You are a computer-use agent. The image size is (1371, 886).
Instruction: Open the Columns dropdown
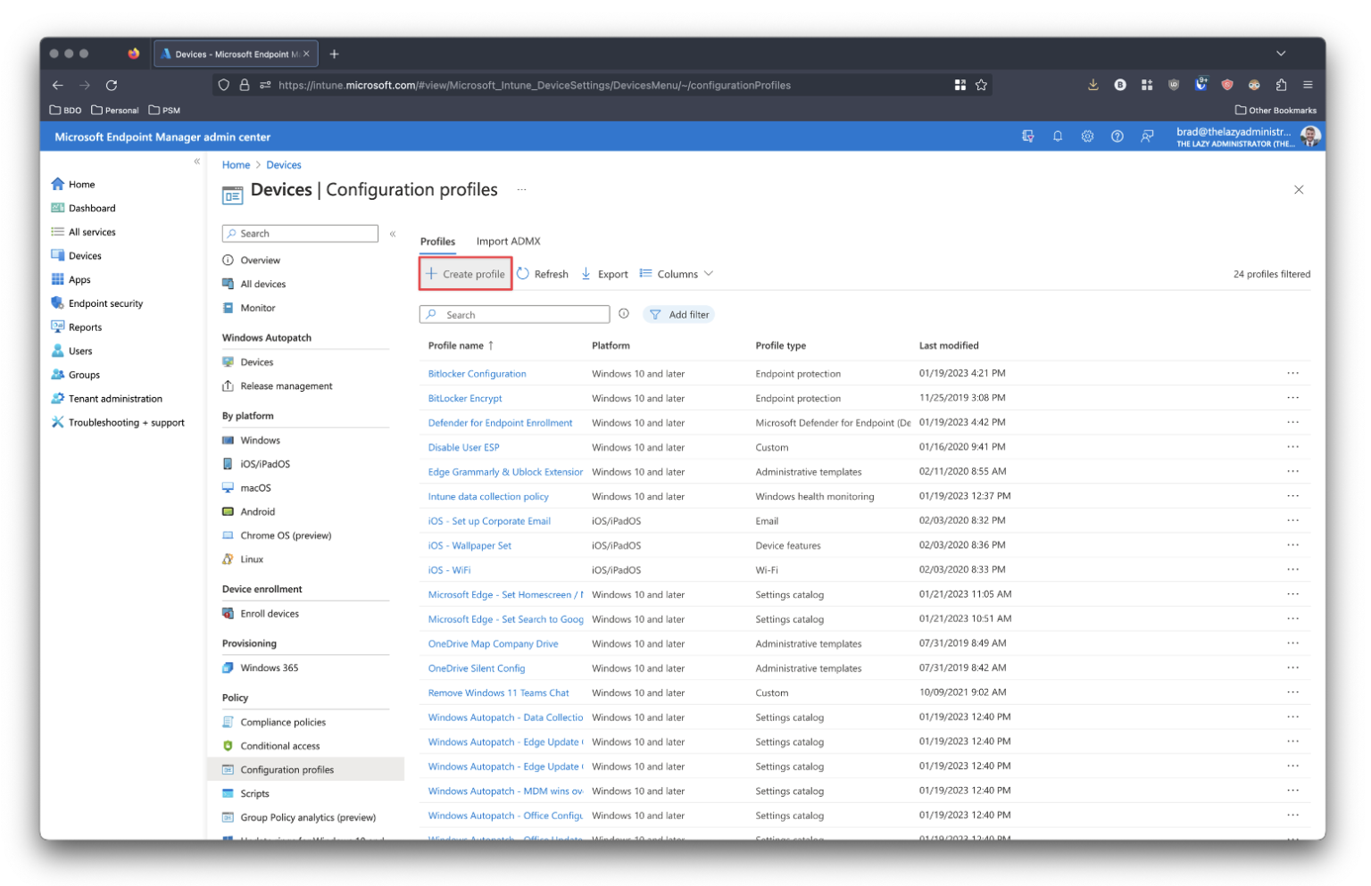point(677,275)
